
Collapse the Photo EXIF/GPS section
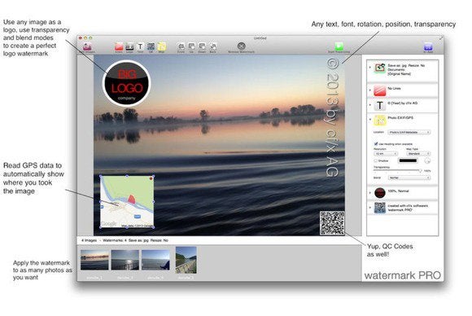pyautogui.click(x=370, y=119)
